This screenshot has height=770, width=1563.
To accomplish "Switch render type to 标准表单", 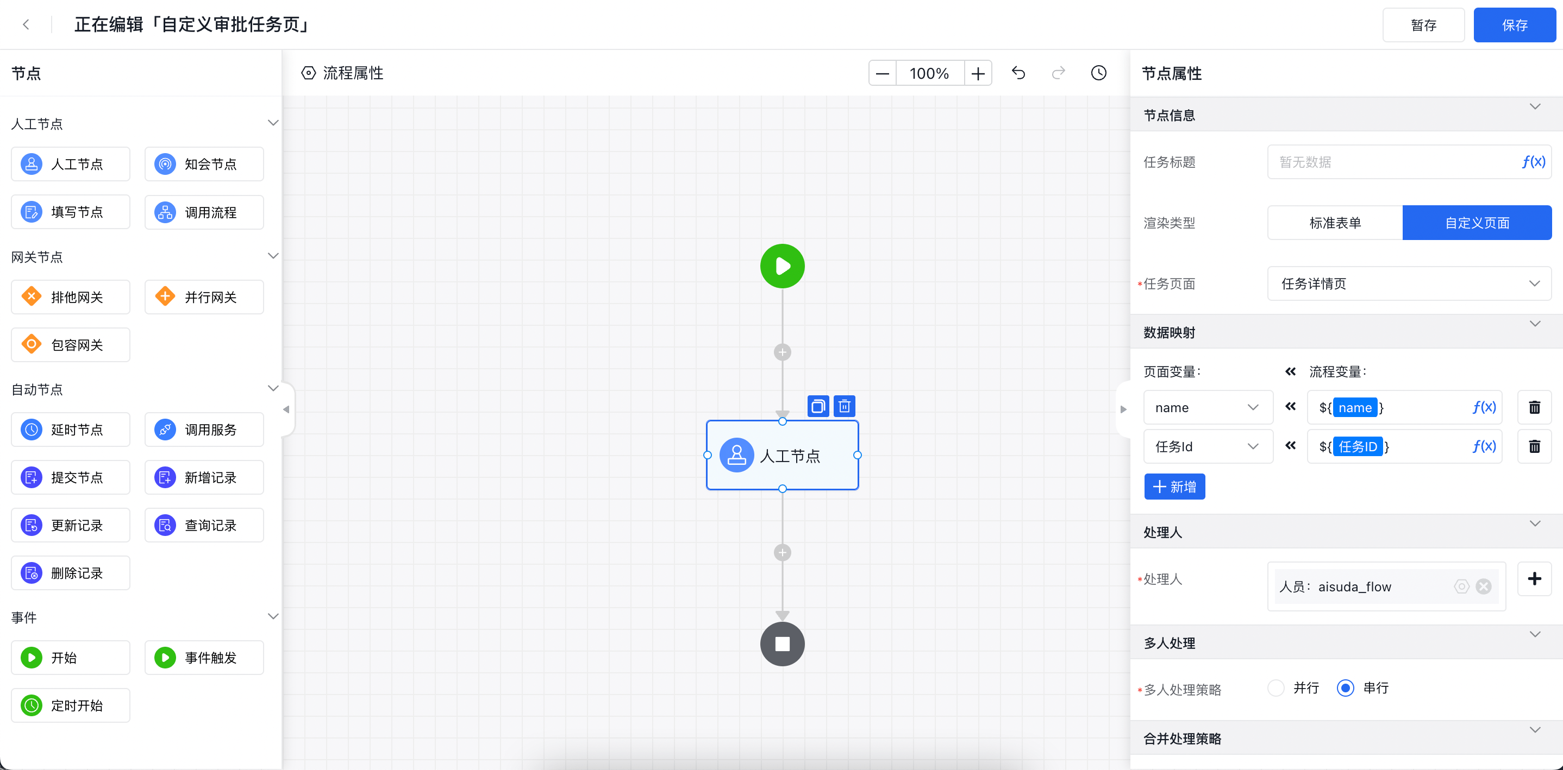I will (x=1335, y=223).
